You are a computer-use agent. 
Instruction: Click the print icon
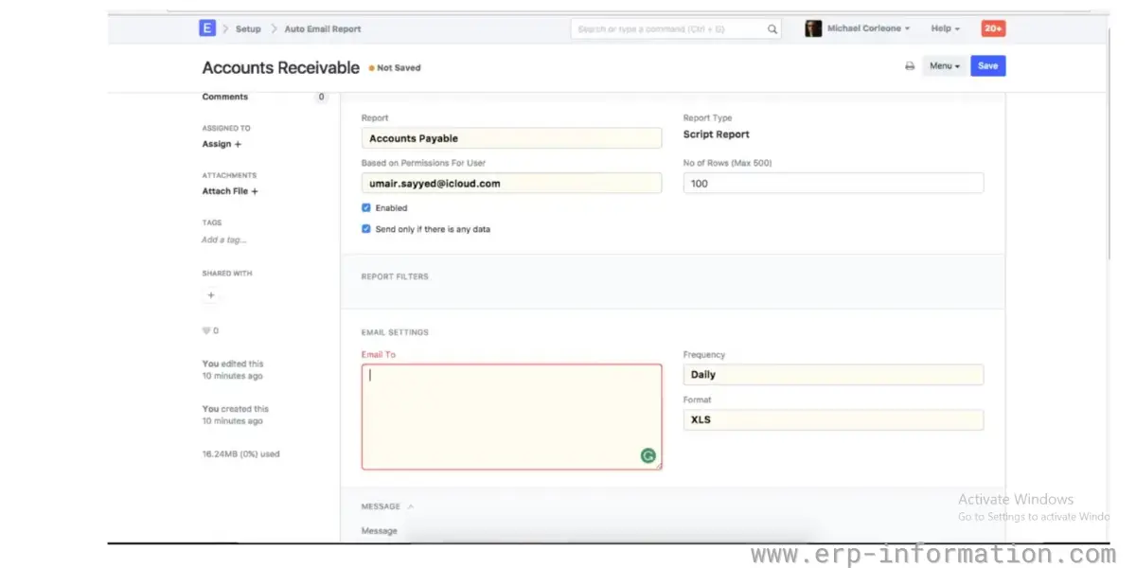click(910, 66)
